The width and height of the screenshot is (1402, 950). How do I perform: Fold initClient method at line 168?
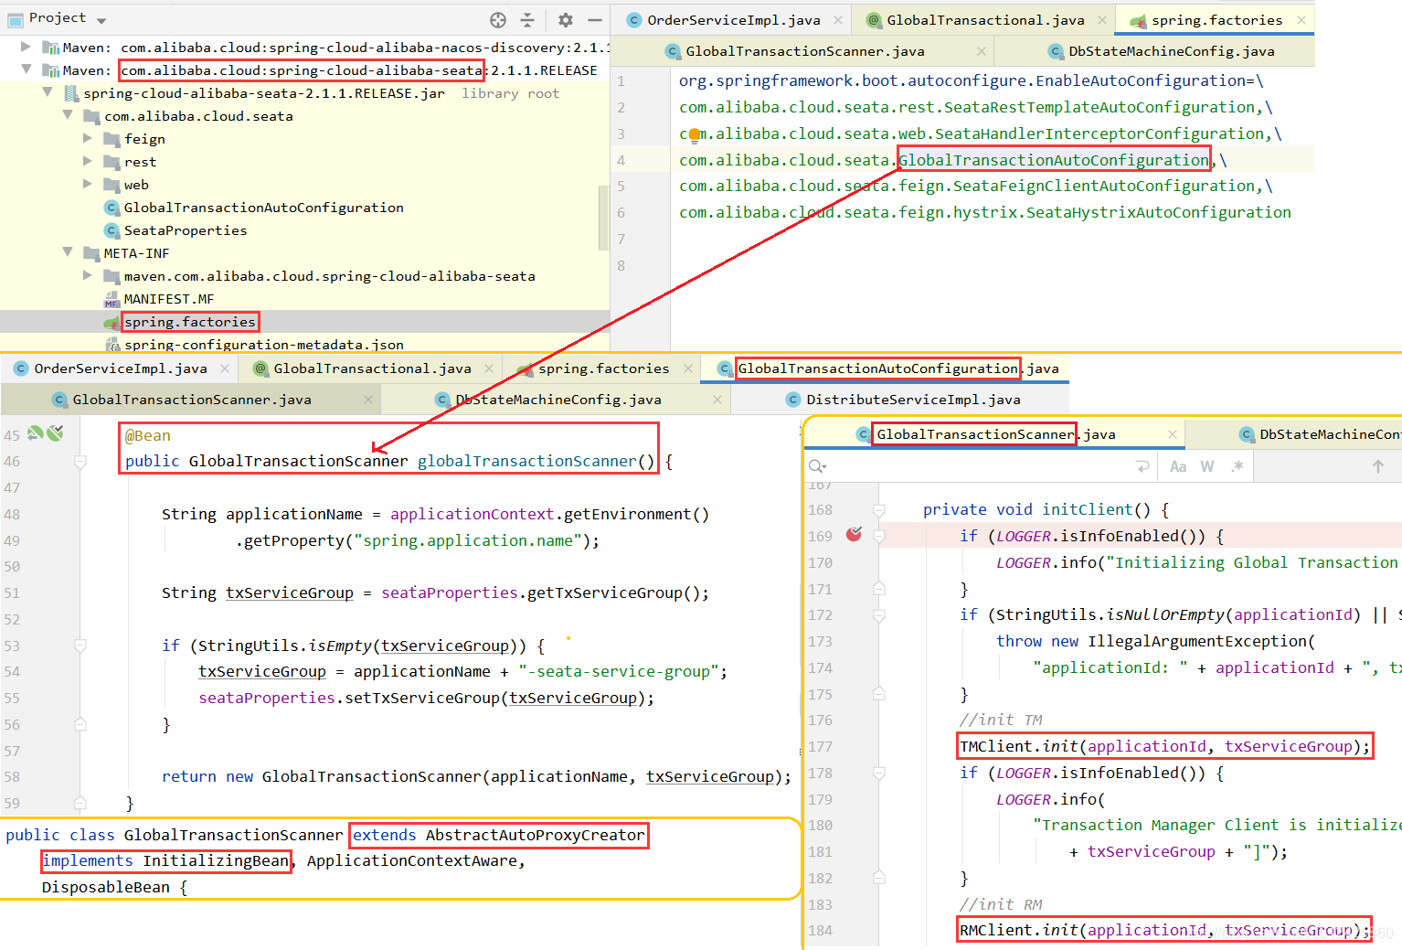click(x=878, y=510)
